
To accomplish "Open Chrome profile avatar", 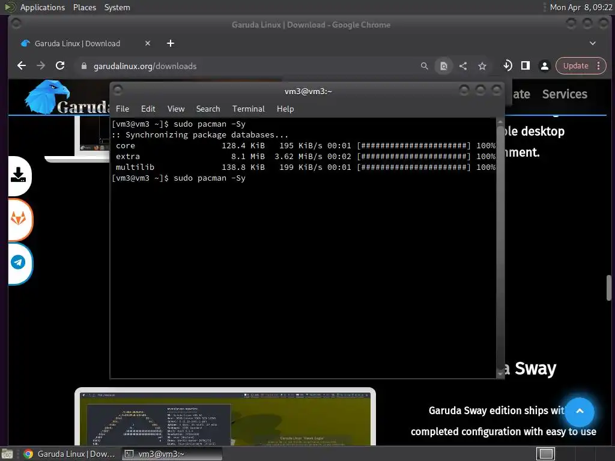I will coord(544,66).
